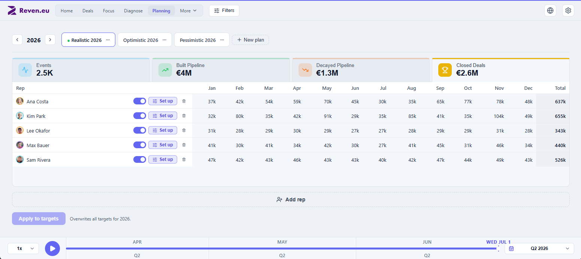This screenshot has width=581, height=259.
Task: Click the Decayed Pipeline trend-down icon
Action: click(x=305, y=70)
